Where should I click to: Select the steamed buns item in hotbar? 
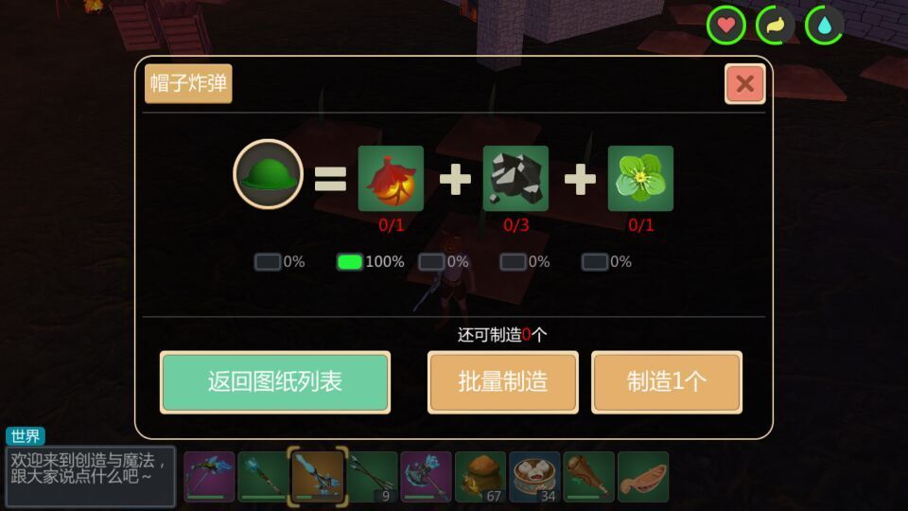[534, 477]
